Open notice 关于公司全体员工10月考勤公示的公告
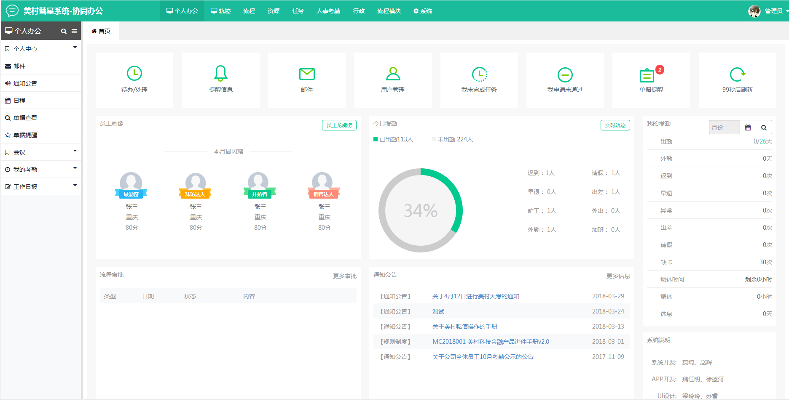Image resolution: width=789 pixels, height=401 pixels. pyautogui.click(x=483, y=357)
